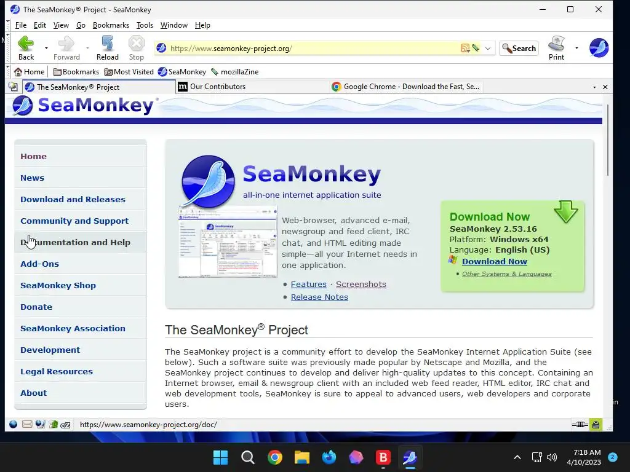
Task: Open ChatZilla from the status bar icon
Action: tap(65, 424)
